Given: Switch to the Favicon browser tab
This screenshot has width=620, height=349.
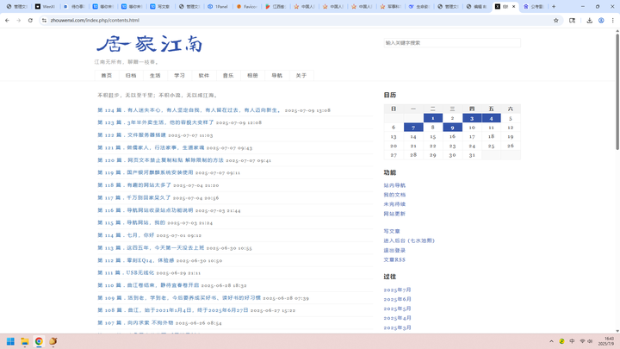Looking at the screenshot, I should [x=247, y=6].
